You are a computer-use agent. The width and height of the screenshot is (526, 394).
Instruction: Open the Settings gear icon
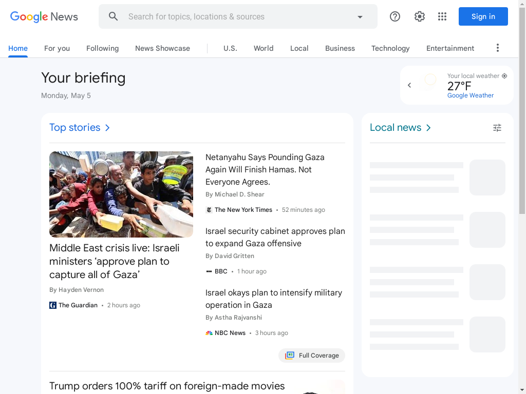click(419, 16)
